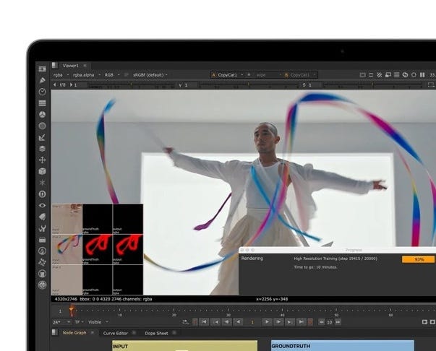Image resolution: width=436 pixels, height=351 pixels.
Task: Skip forward by 10 frames
Action: coord(338,322)
